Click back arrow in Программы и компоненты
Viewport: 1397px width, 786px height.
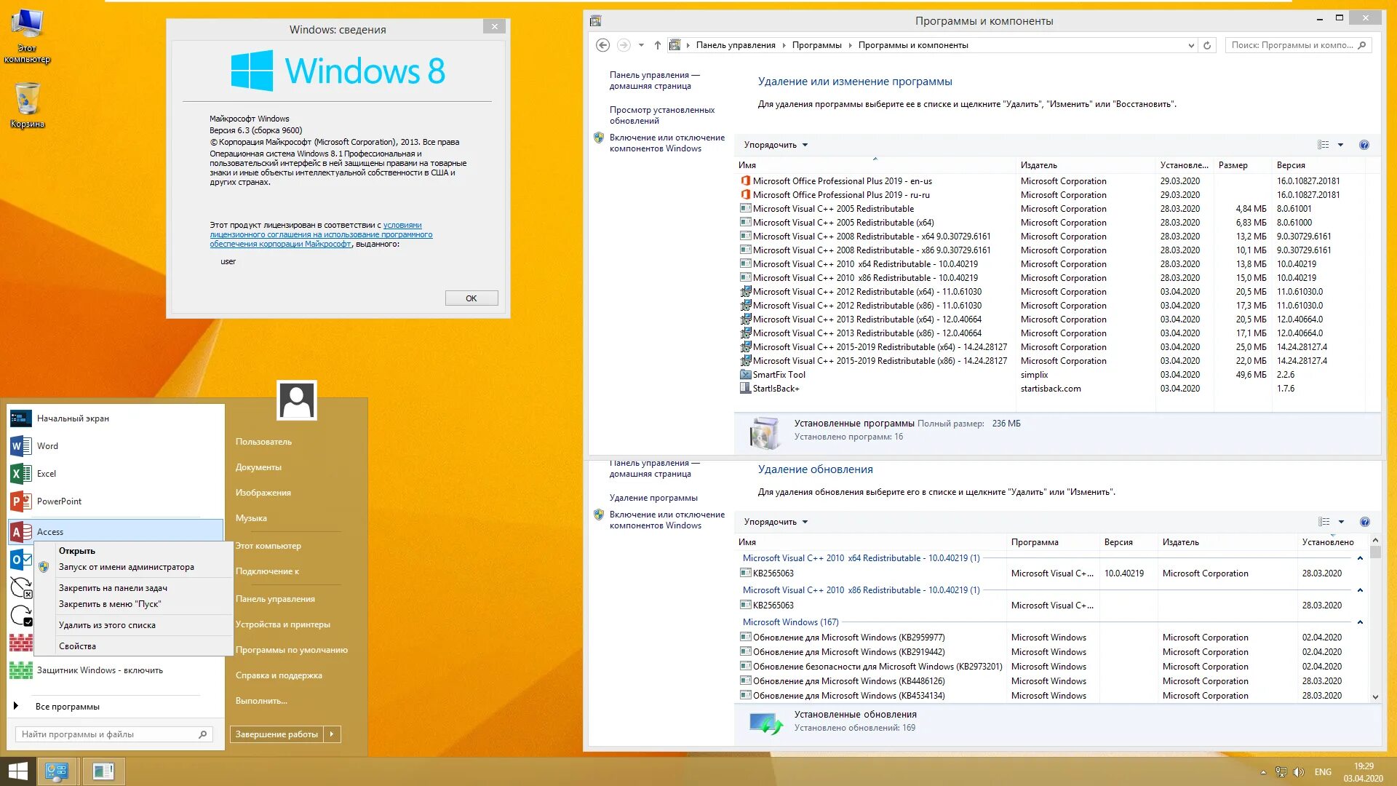(x=602, y=45)
